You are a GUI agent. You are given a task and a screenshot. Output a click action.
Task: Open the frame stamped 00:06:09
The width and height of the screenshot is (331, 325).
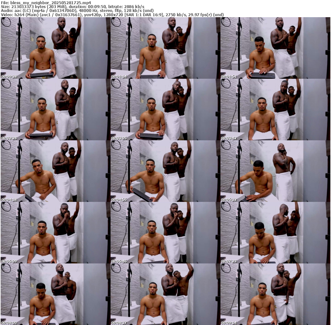click(x=55, y=233)
